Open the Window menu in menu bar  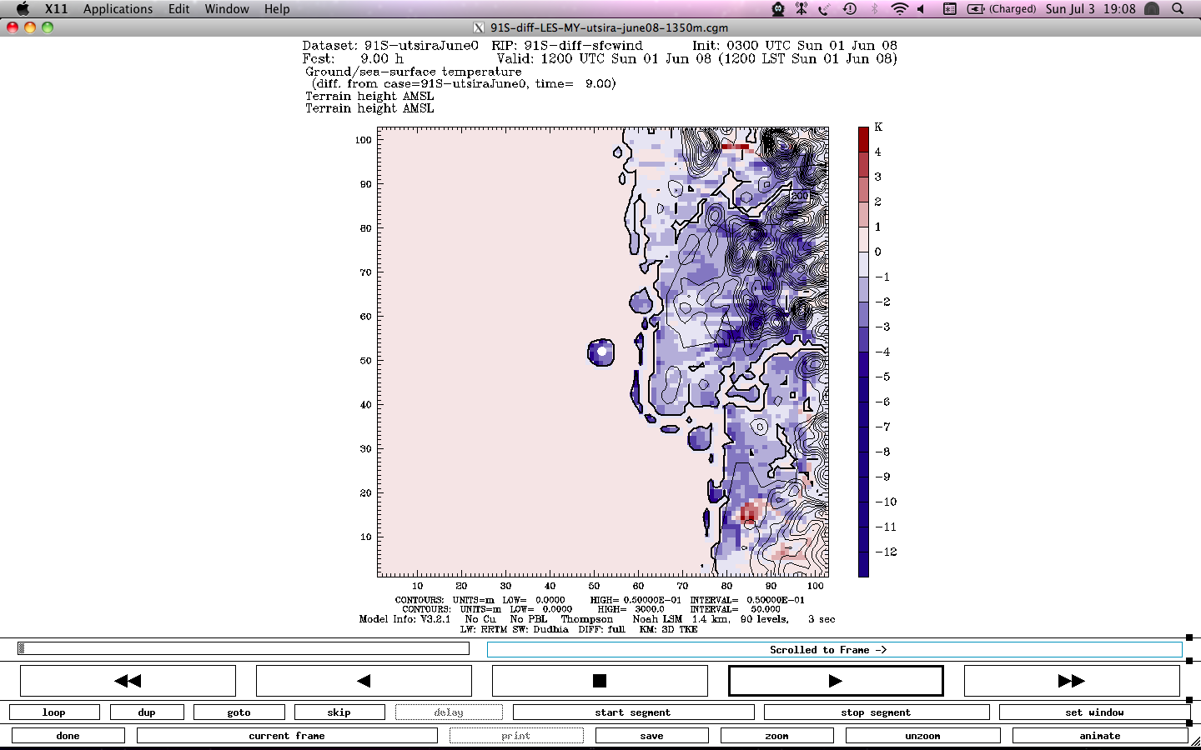227,9
